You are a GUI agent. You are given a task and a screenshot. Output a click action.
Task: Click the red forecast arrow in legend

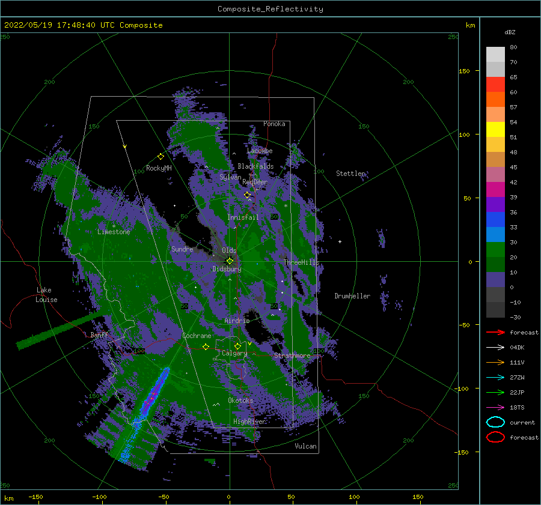point(495,332)
